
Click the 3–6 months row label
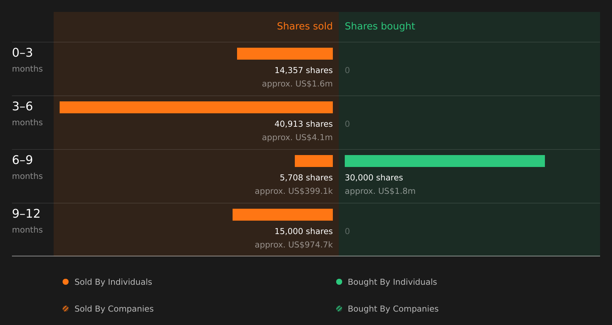pos(27,114)
